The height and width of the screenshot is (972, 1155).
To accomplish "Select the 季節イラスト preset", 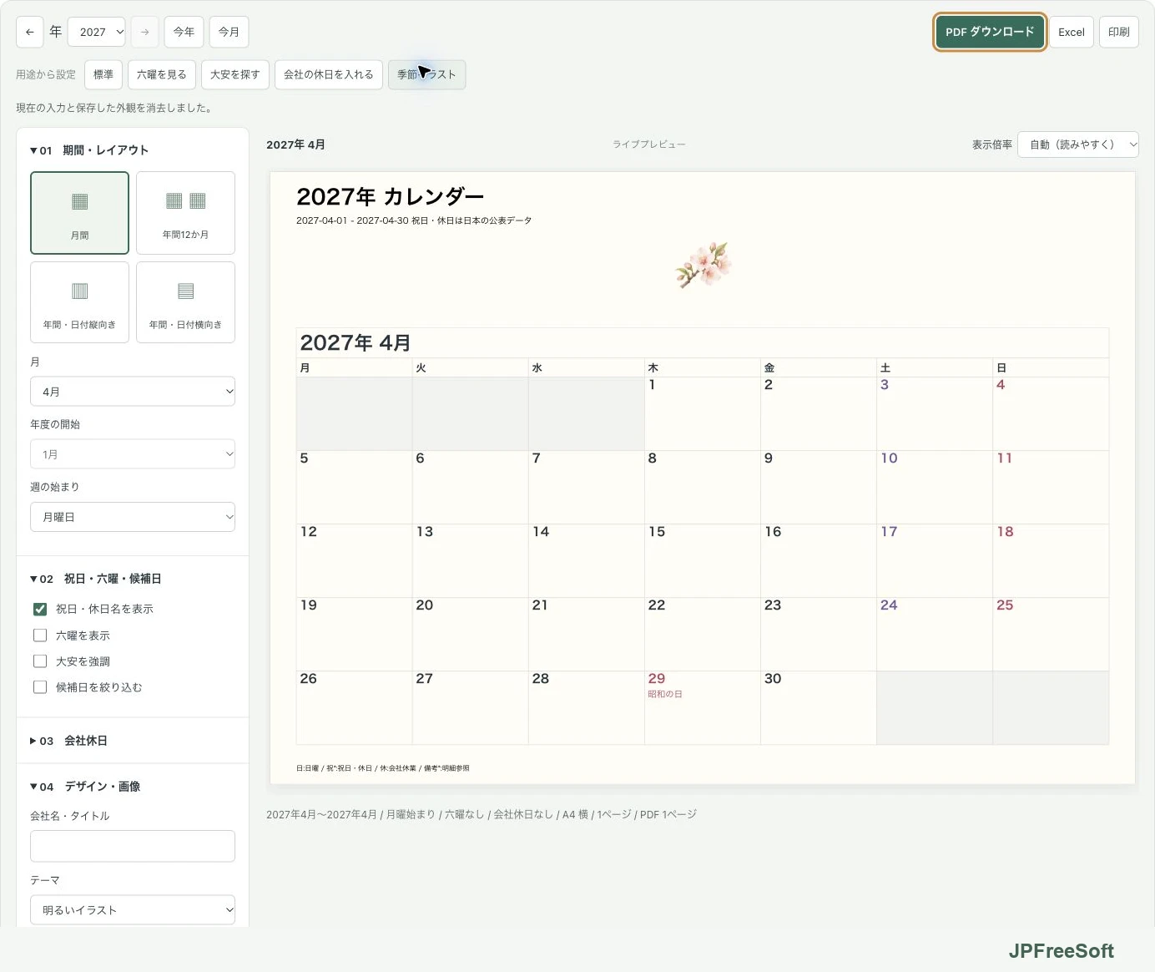I will click(426, 74).
